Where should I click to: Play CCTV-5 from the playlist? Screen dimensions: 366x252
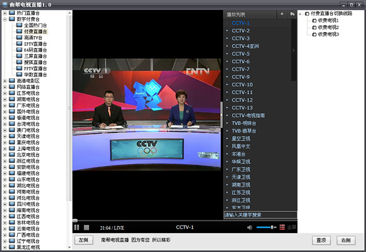[x=240, y=54]
